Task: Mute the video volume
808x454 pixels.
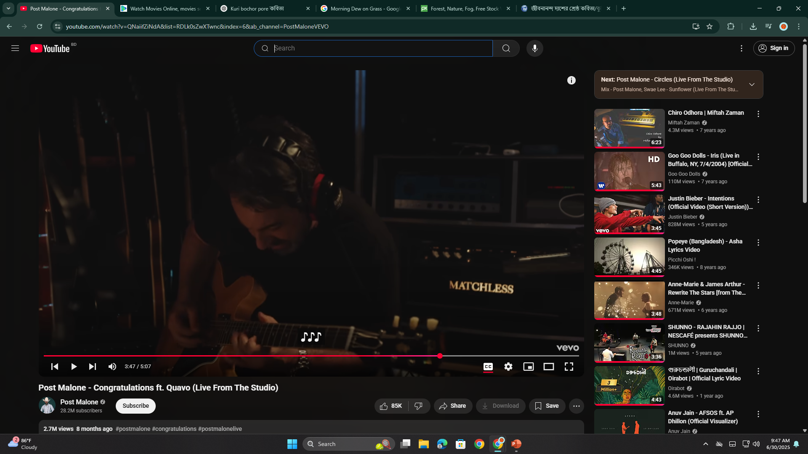Action: point(112,367)
